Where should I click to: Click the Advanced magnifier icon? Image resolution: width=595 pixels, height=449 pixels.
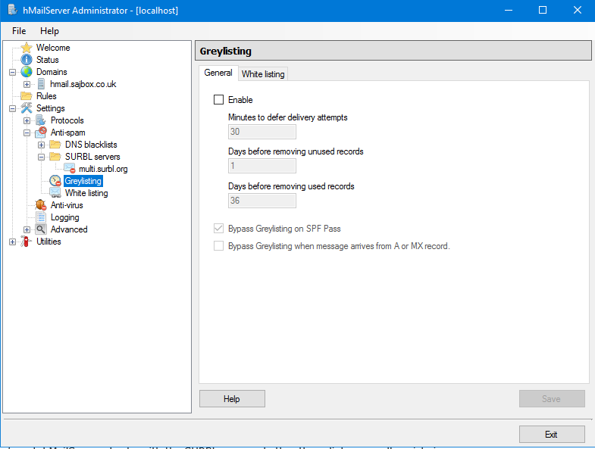click(41, 229)
